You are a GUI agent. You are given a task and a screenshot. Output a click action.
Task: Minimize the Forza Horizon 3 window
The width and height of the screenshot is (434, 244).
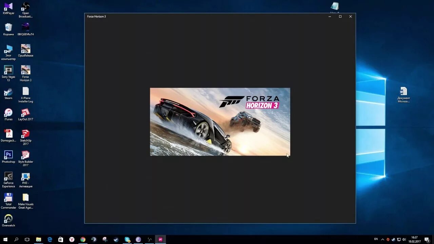pos(330,16)
